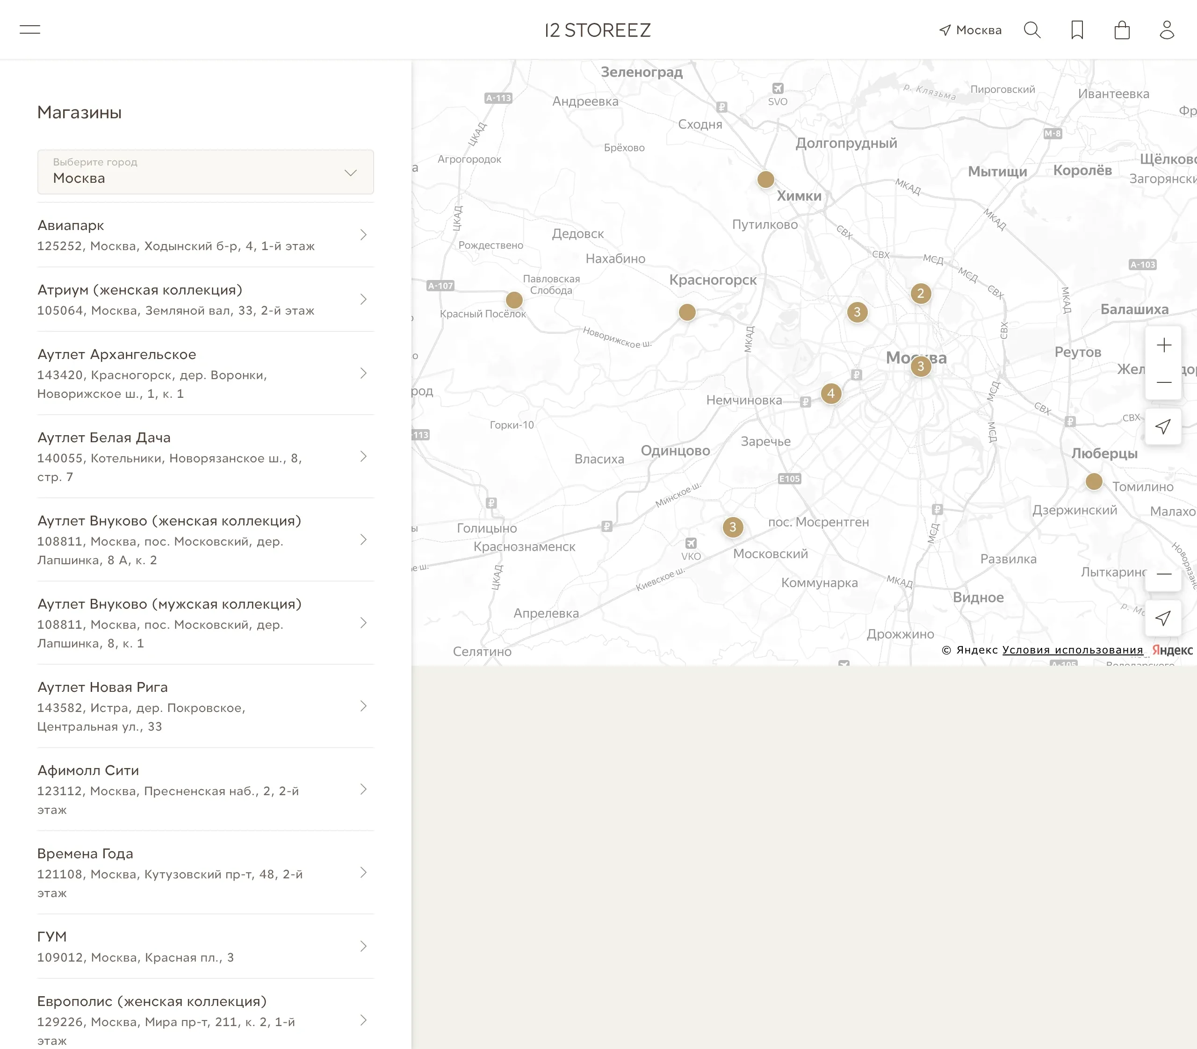Click cluster marker labeled 4
This screenshot has width=1197, height=1049.
tap(830, 394)
